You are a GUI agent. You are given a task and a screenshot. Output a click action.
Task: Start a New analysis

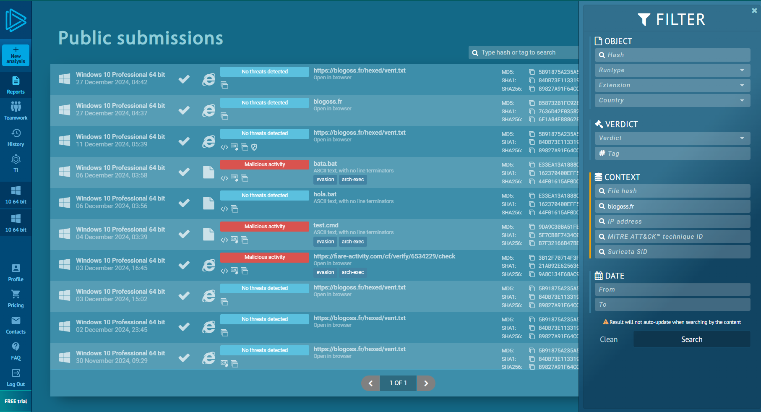(x=16, y=55)
